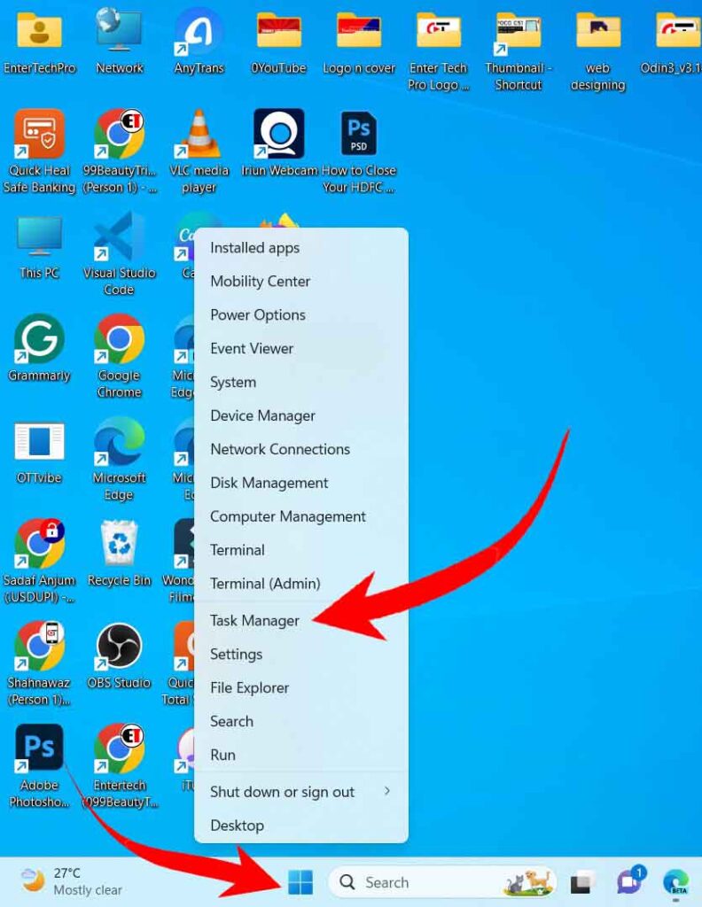Open VLC media player desktop icon

coord(199,135)
